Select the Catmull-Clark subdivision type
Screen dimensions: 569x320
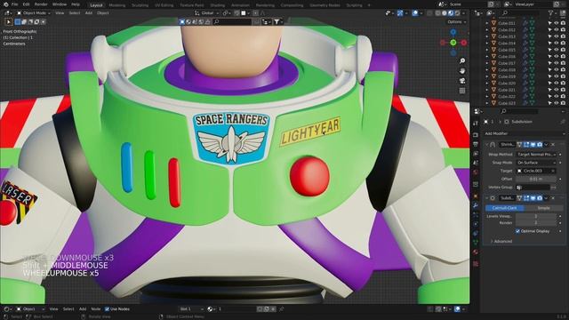[x=505, y=208]
